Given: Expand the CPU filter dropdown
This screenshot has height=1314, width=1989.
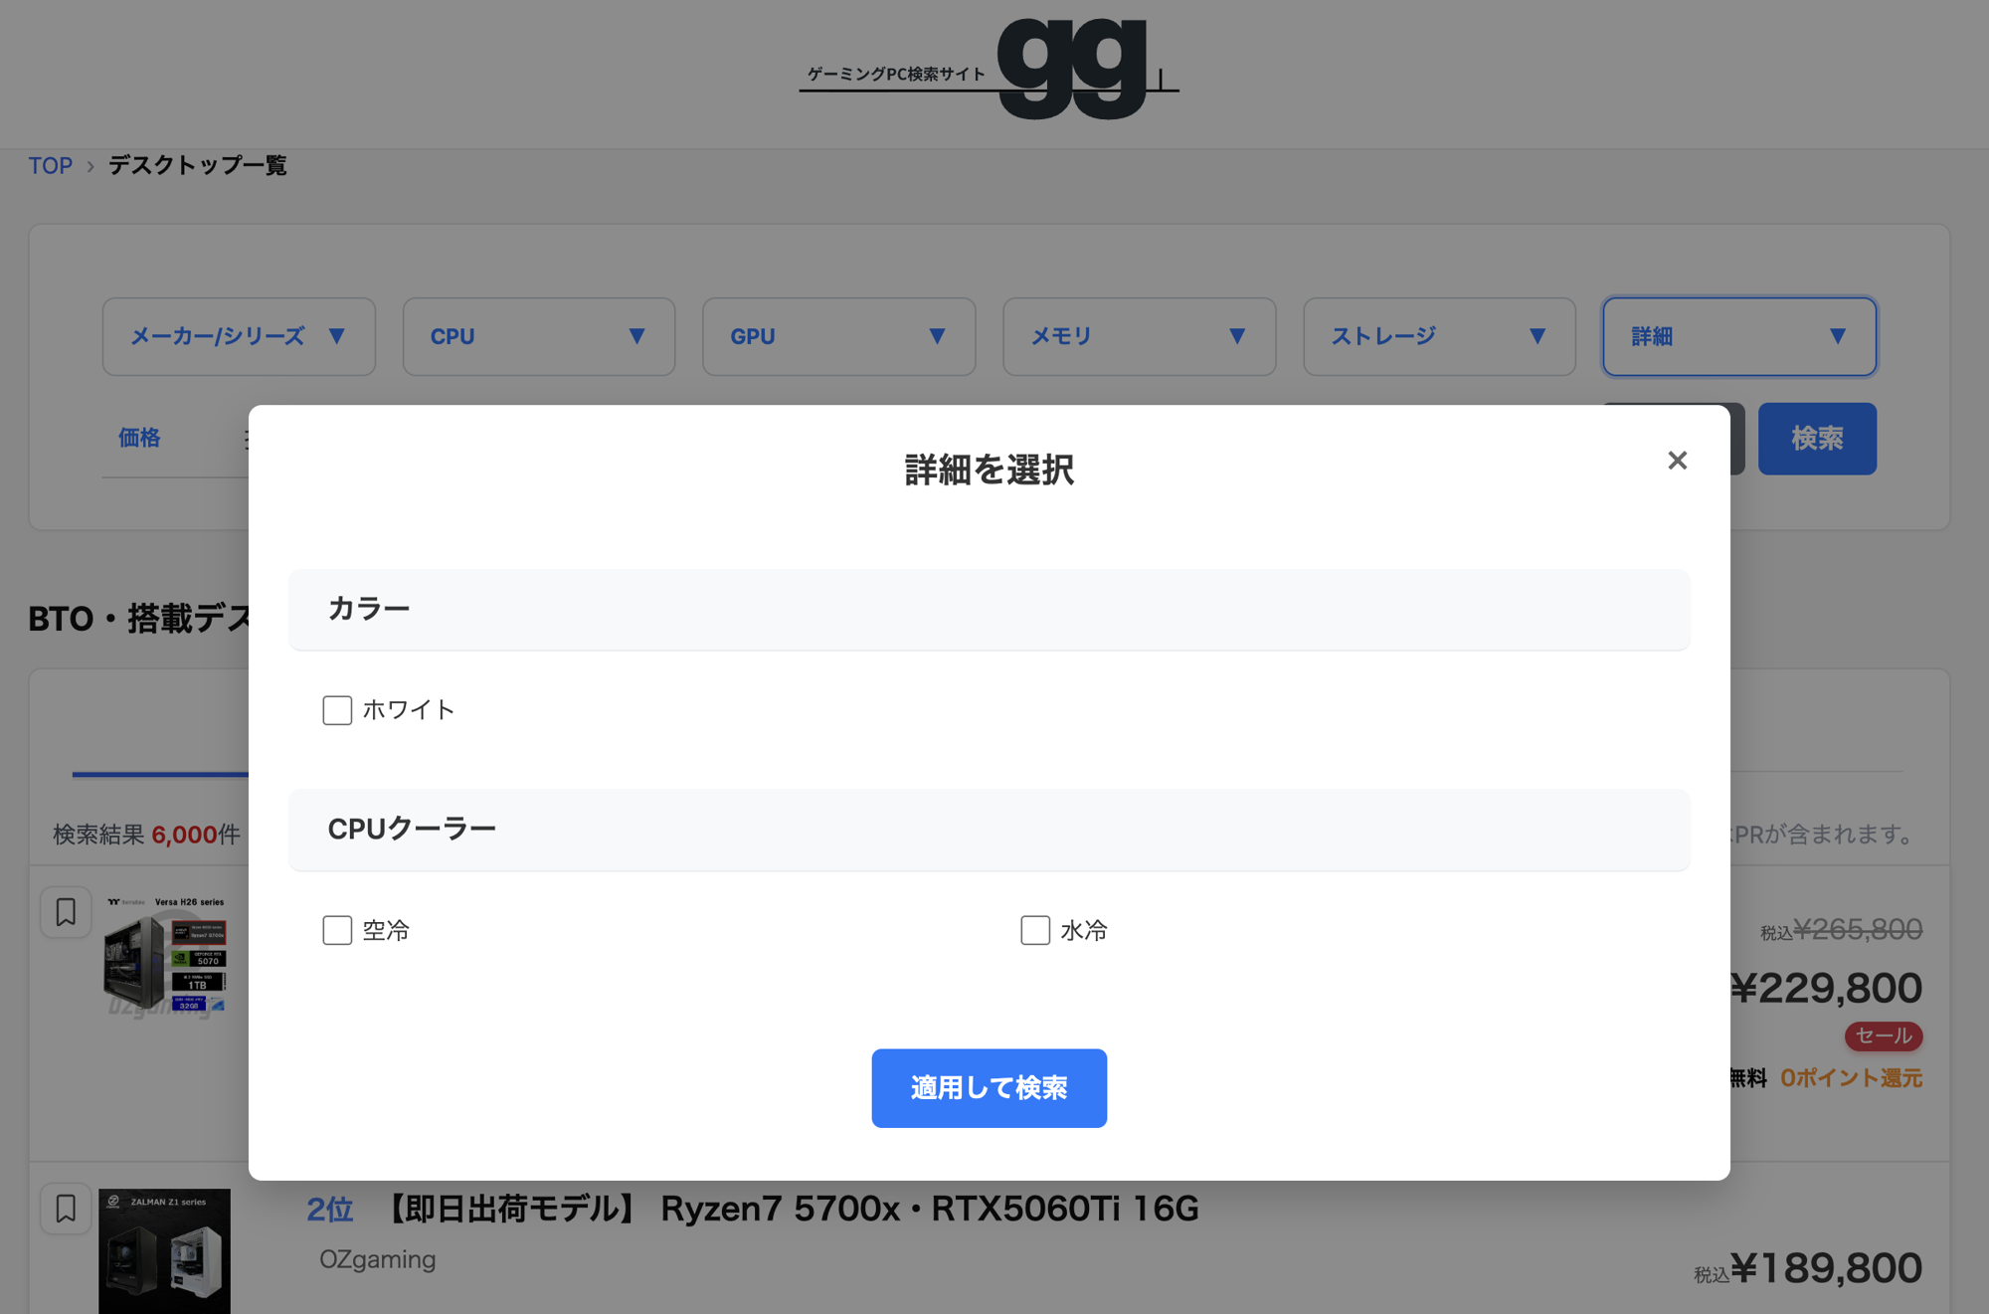Looking at the screenshot, I should click(x=538, y=336).
